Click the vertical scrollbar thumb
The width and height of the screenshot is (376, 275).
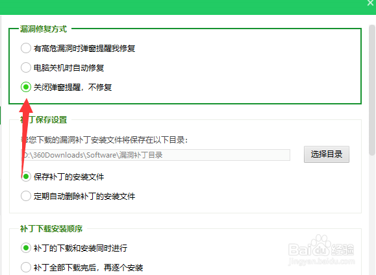[x=372, y=90]
